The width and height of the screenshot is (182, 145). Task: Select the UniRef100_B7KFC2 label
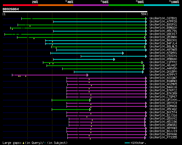coord(163,91)
